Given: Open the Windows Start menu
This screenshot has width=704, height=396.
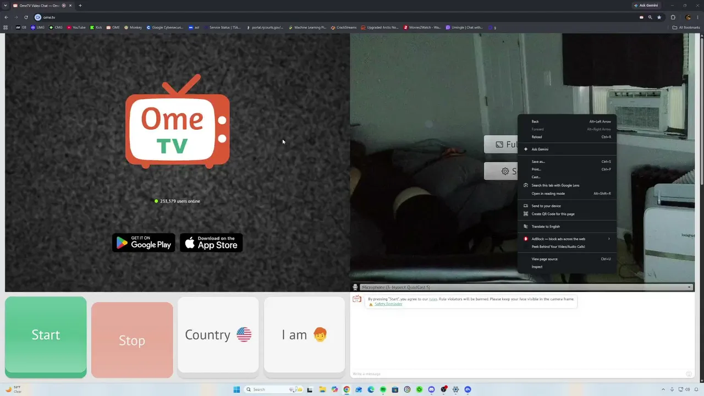Looking at the screenshot, I should click(237, 389).
